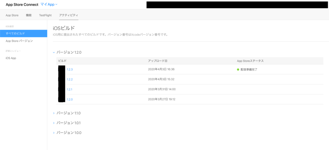Click the App Storeステータス column header
Viewport: 329px width, 150px height.
coord(250,61)
